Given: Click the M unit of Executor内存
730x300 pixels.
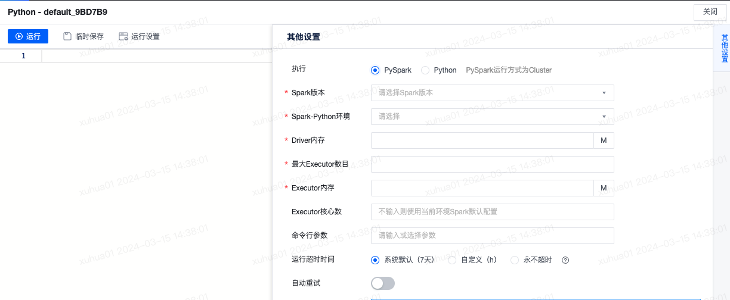Looking at the screenshot, I should 604,188.
